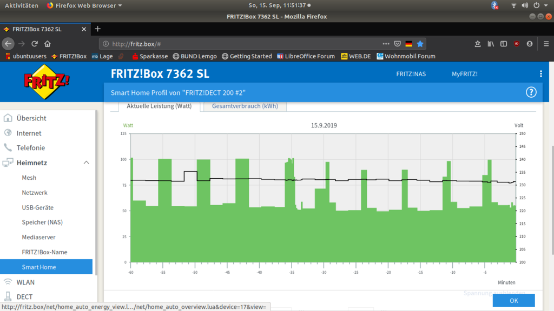
Task: Open the FRITZ!Box bookmark
Action: (x=69, y=56)
